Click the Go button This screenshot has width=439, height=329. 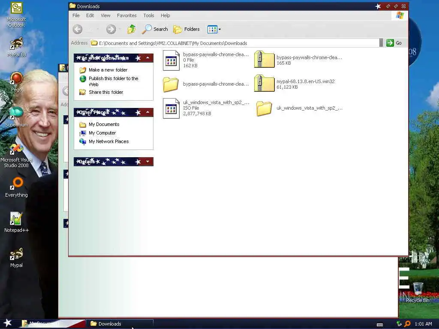coord(394,43)
